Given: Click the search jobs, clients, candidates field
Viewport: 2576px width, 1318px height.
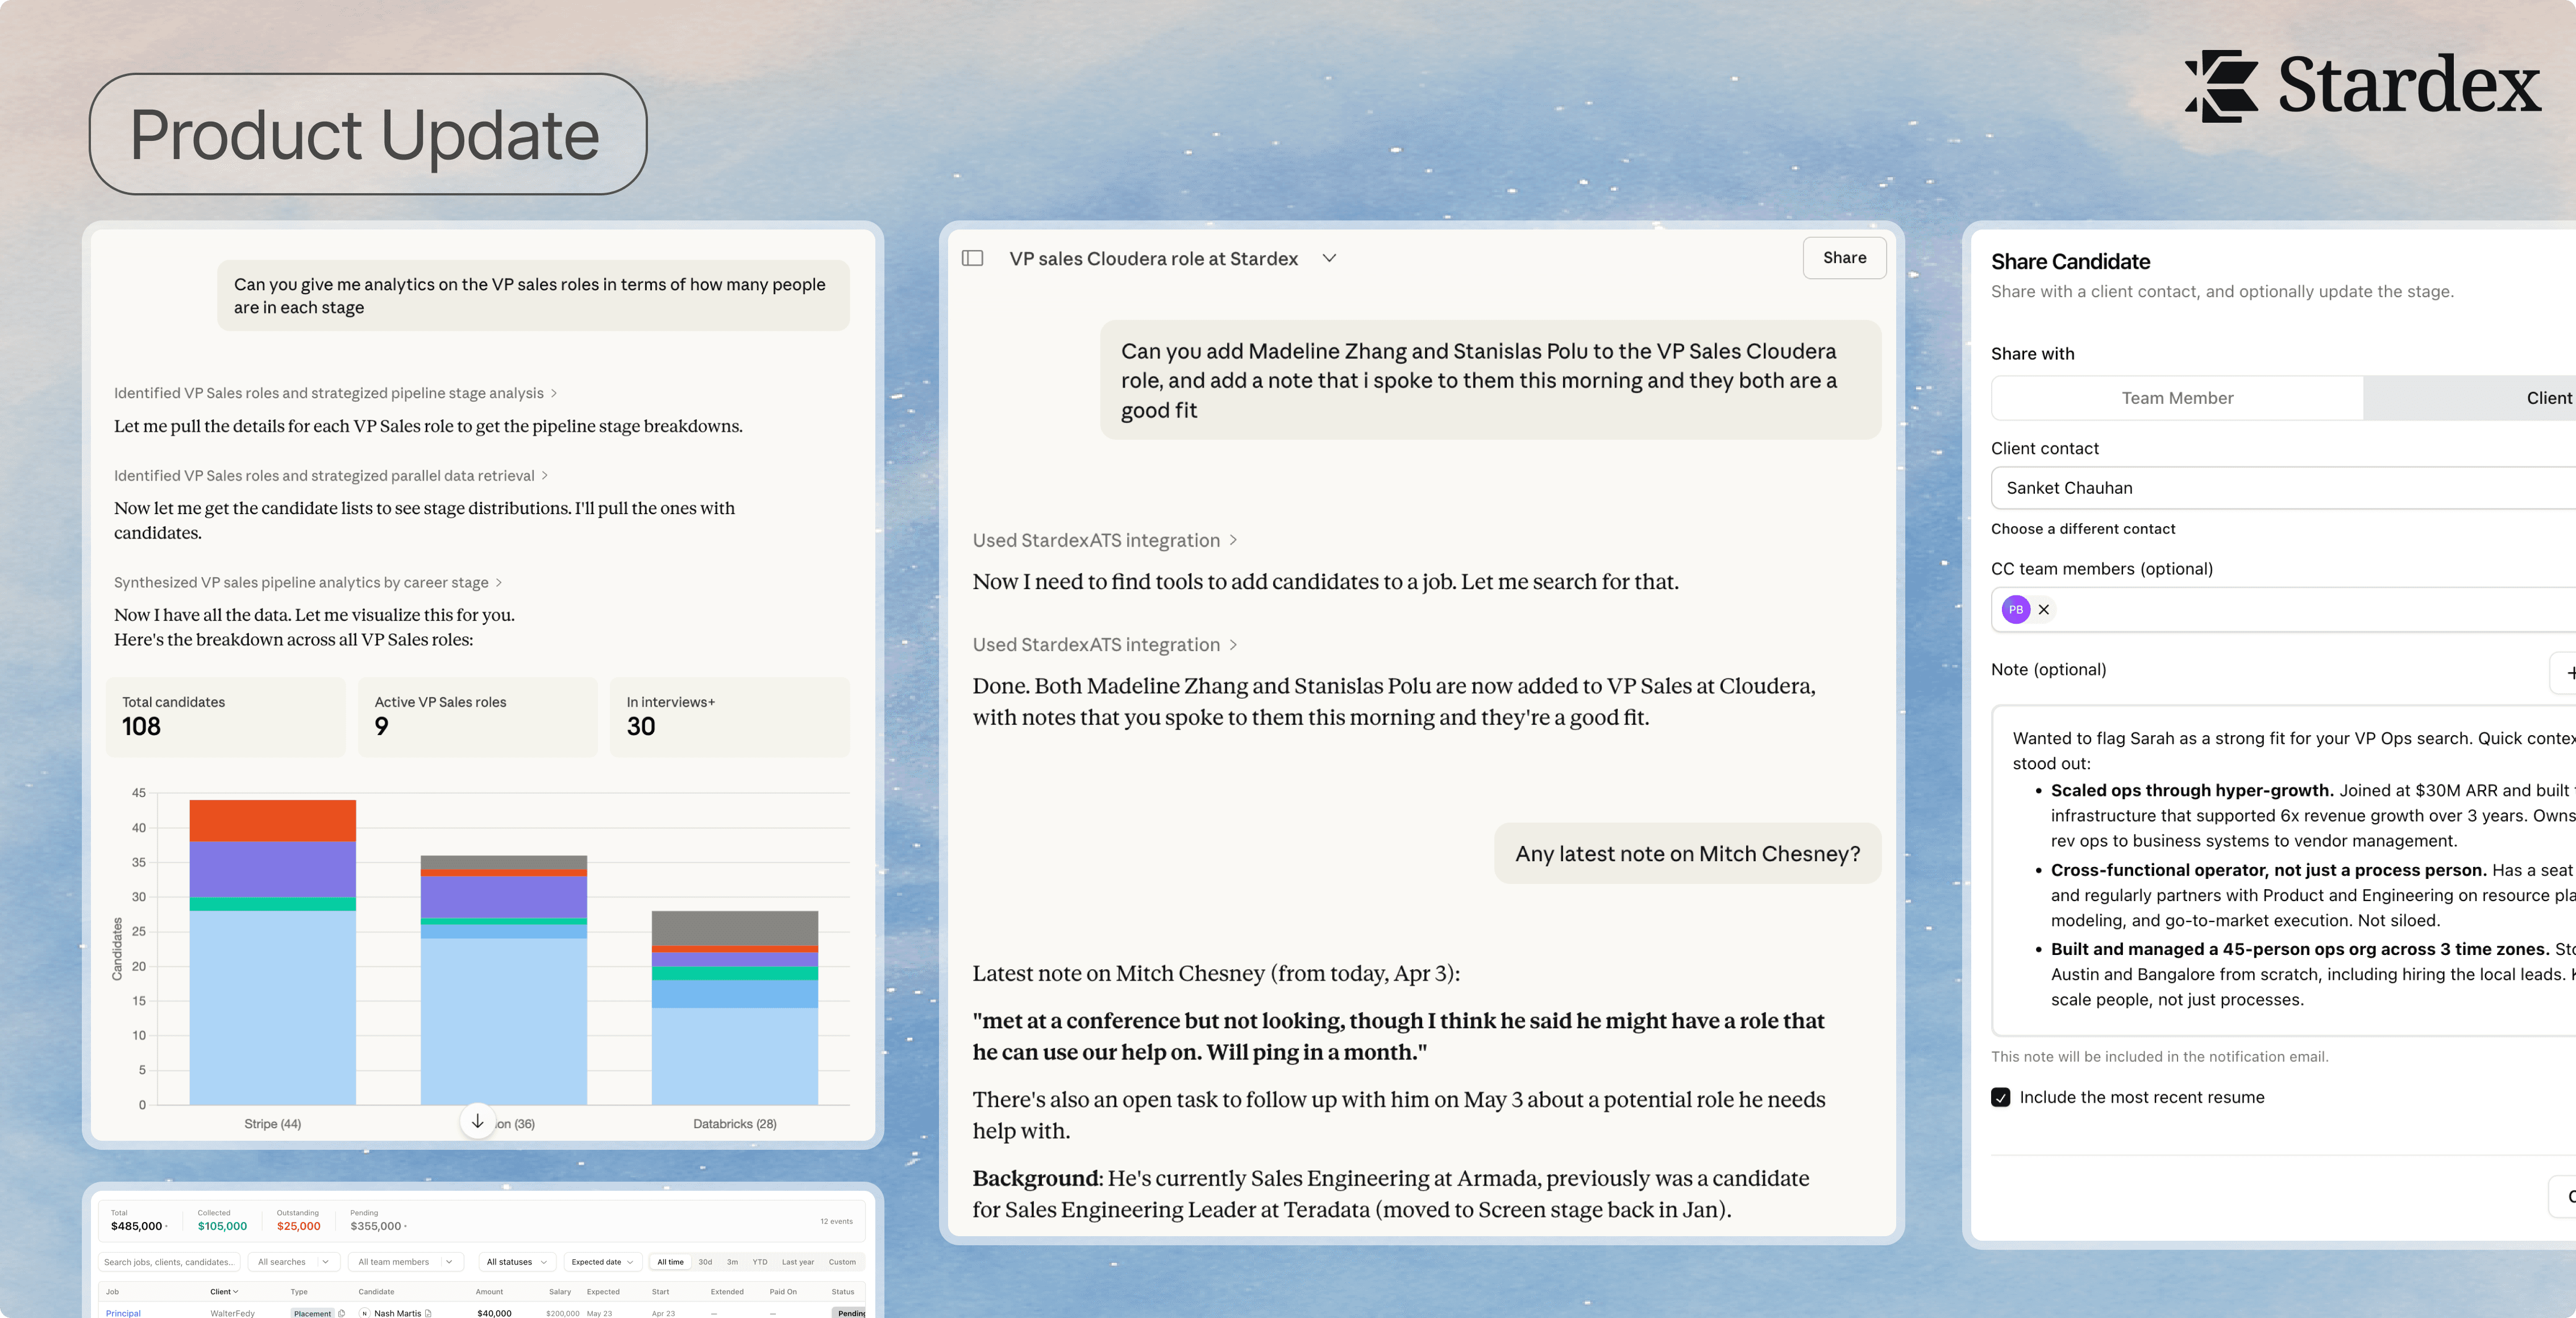Looking at the screenshot, I should pyautogui.click(x=169, y=1262).
